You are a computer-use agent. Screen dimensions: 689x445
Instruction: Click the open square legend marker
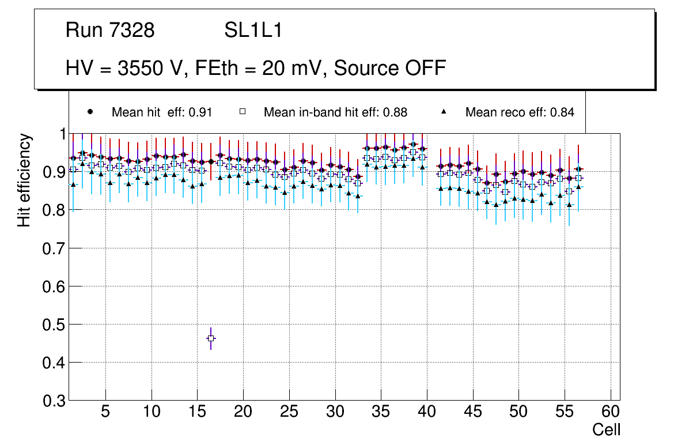click(243, 112)
